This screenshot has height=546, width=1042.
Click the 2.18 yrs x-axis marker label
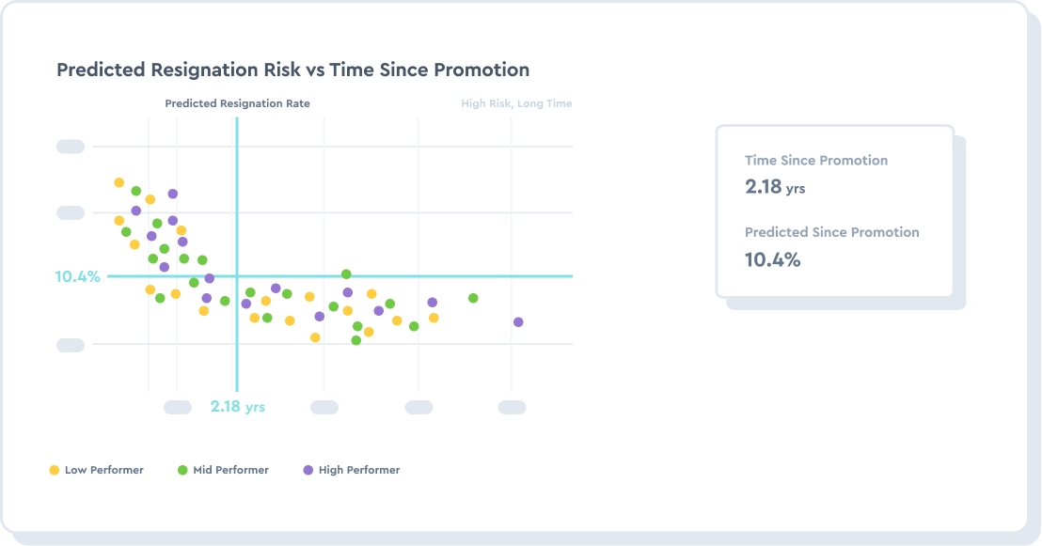(x=237, y=407)
